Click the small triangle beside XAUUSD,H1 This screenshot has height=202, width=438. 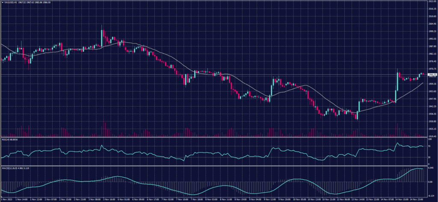[2, 2]
